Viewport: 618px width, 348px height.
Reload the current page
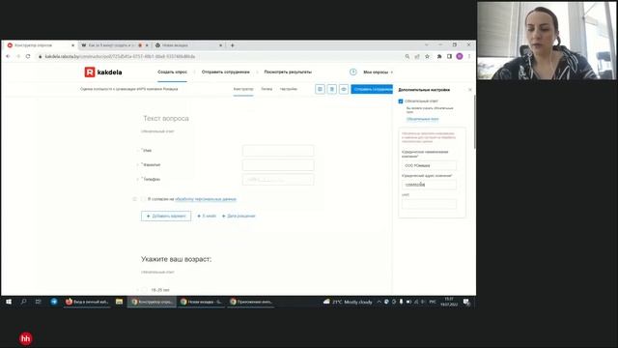28,56
